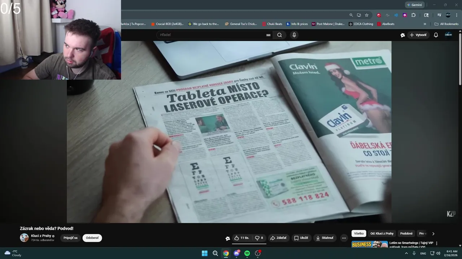Open the YouTube account avatar menu
This screenshot has height=259, width=462.
pyautogui.click(x=448, y=35)
